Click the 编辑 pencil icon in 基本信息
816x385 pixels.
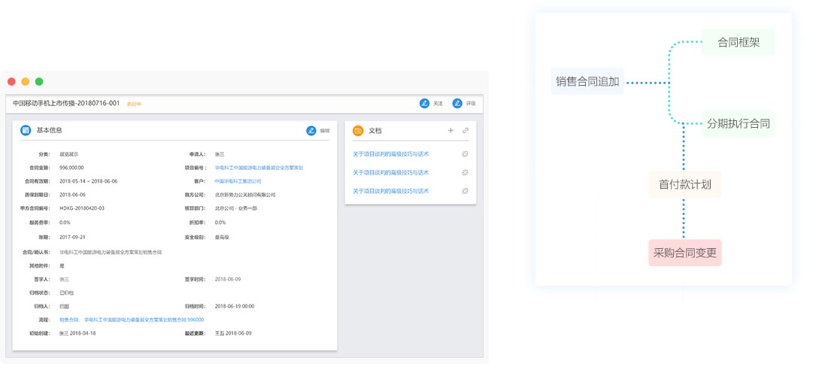[x=311, y=131]
